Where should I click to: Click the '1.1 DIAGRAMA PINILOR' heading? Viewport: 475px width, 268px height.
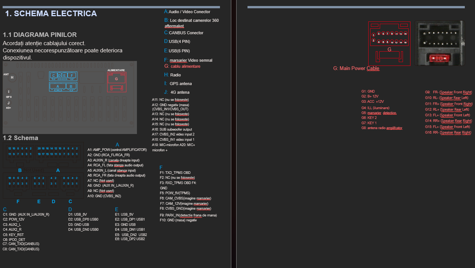[x=40, y=35]
